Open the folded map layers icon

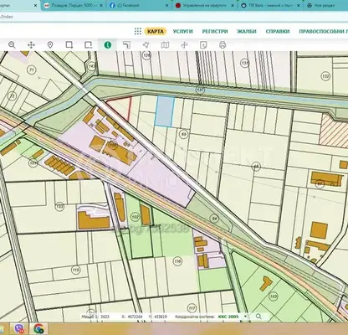click(x=165, y=45)
